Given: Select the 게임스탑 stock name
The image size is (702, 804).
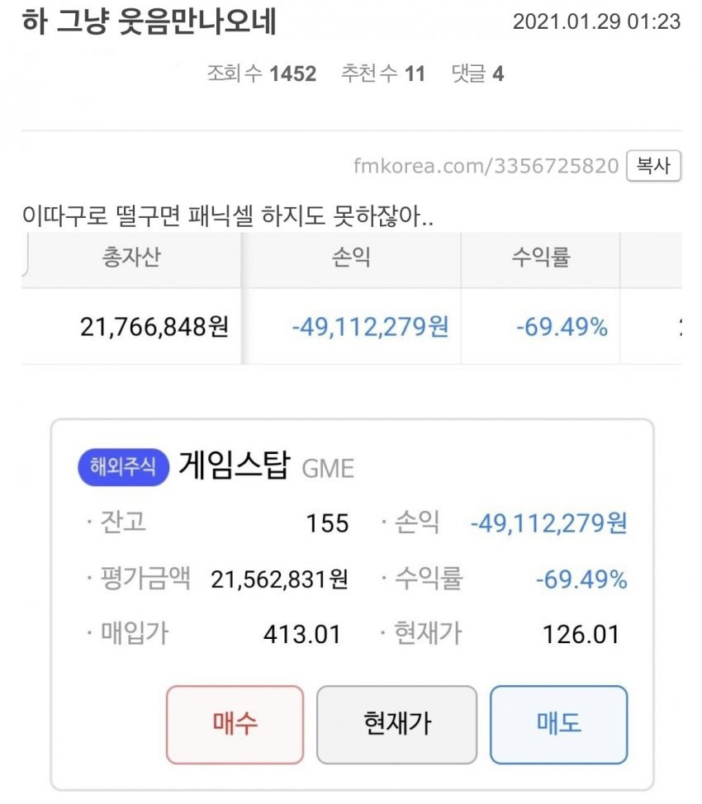Looking at the screenshot, I should 235,466.
